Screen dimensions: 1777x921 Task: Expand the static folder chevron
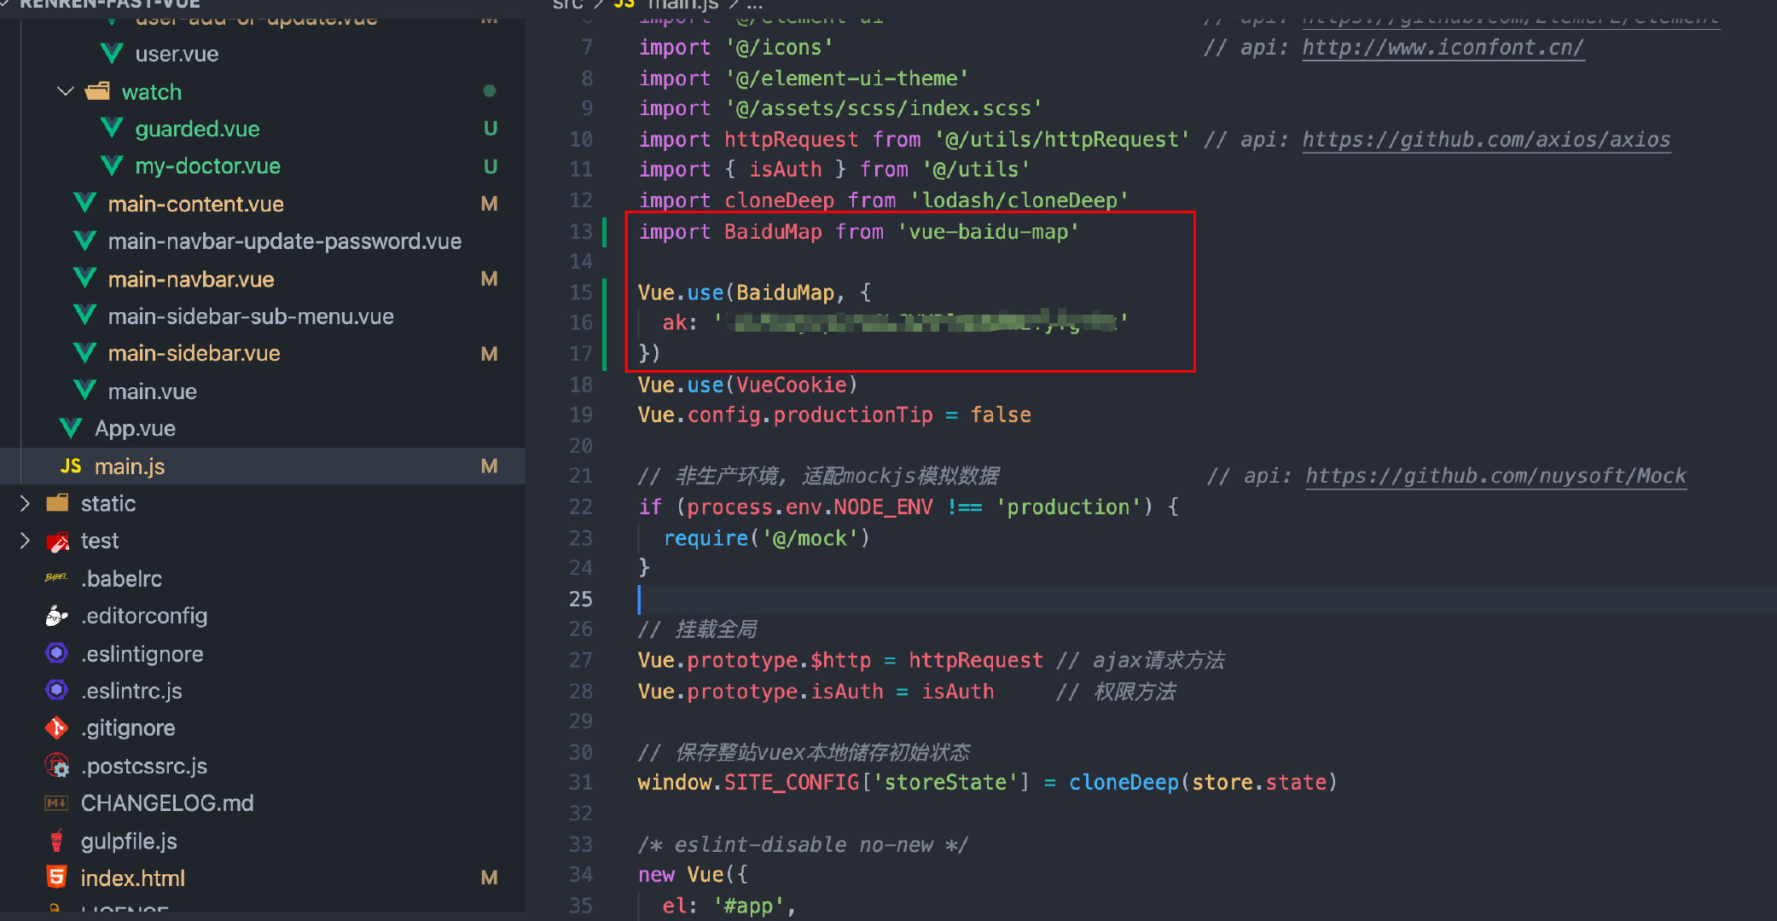tap(25, 503)
